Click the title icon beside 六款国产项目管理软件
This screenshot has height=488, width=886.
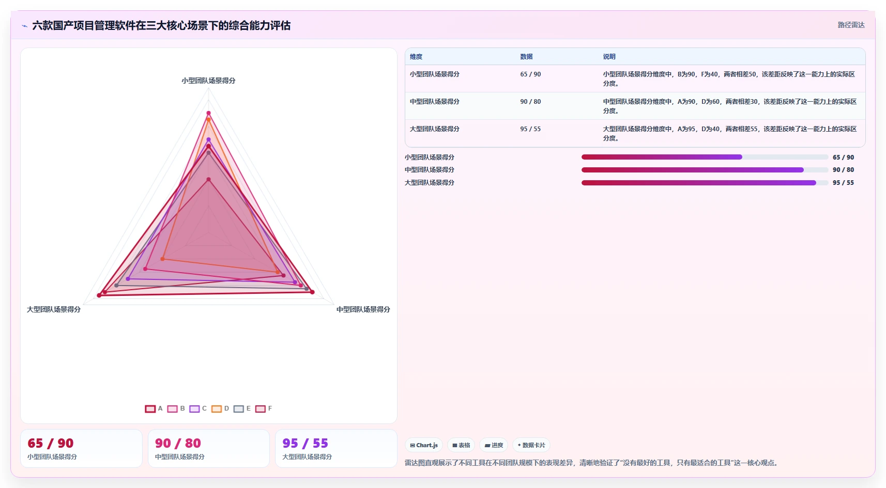pyautogui.click(x=24, y=26)
